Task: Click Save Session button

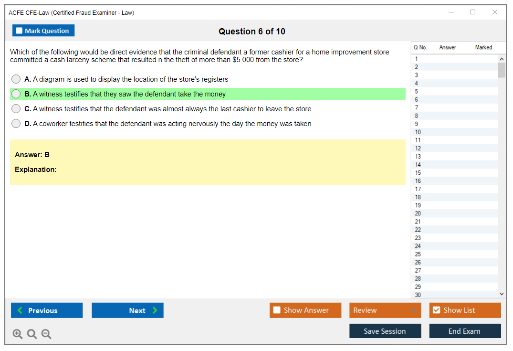Action: [x=385, y=331]
